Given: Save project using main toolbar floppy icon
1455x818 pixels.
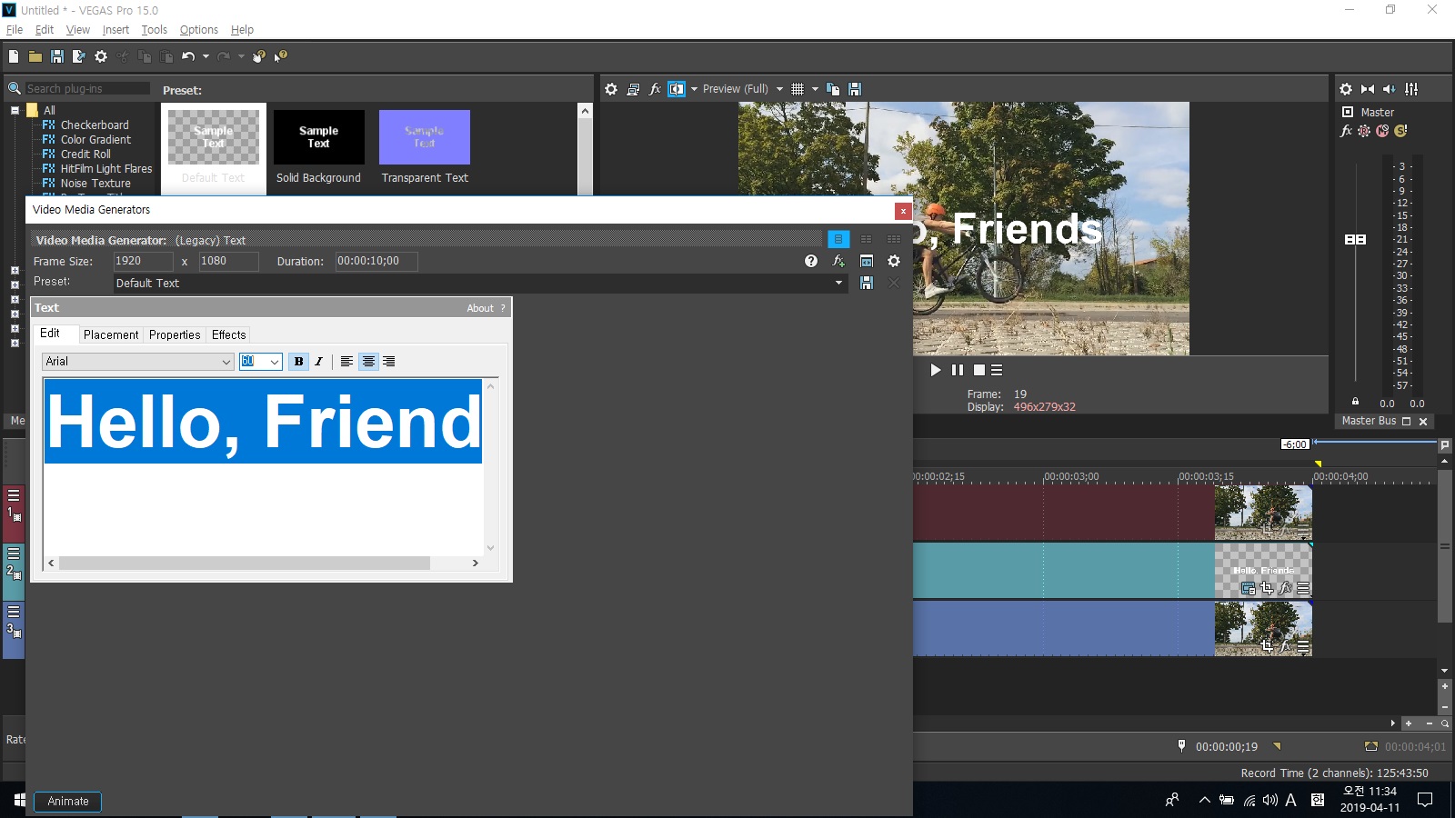Looking at the screenshot, I should tap(57, 56).
